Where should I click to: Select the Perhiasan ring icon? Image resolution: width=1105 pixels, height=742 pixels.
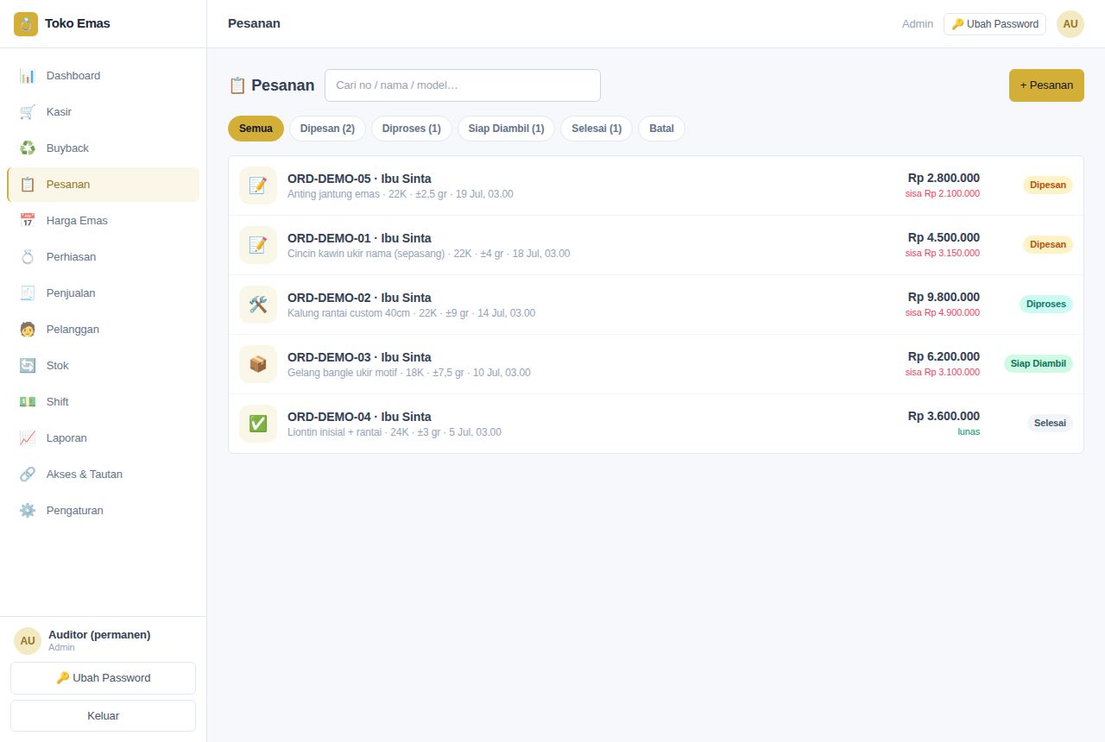pyautogui.click(x=28, y=257)
